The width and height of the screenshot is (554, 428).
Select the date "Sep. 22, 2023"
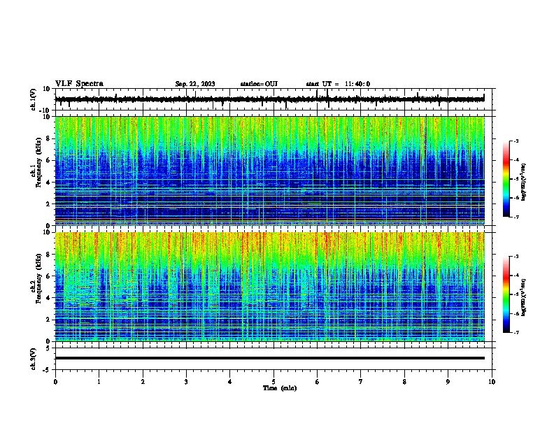tap(195, 84)
